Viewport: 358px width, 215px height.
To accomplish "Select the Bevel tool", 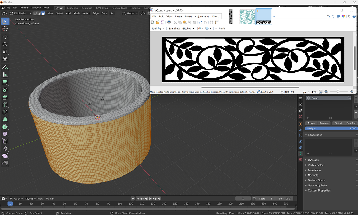I will pos(5,98).
